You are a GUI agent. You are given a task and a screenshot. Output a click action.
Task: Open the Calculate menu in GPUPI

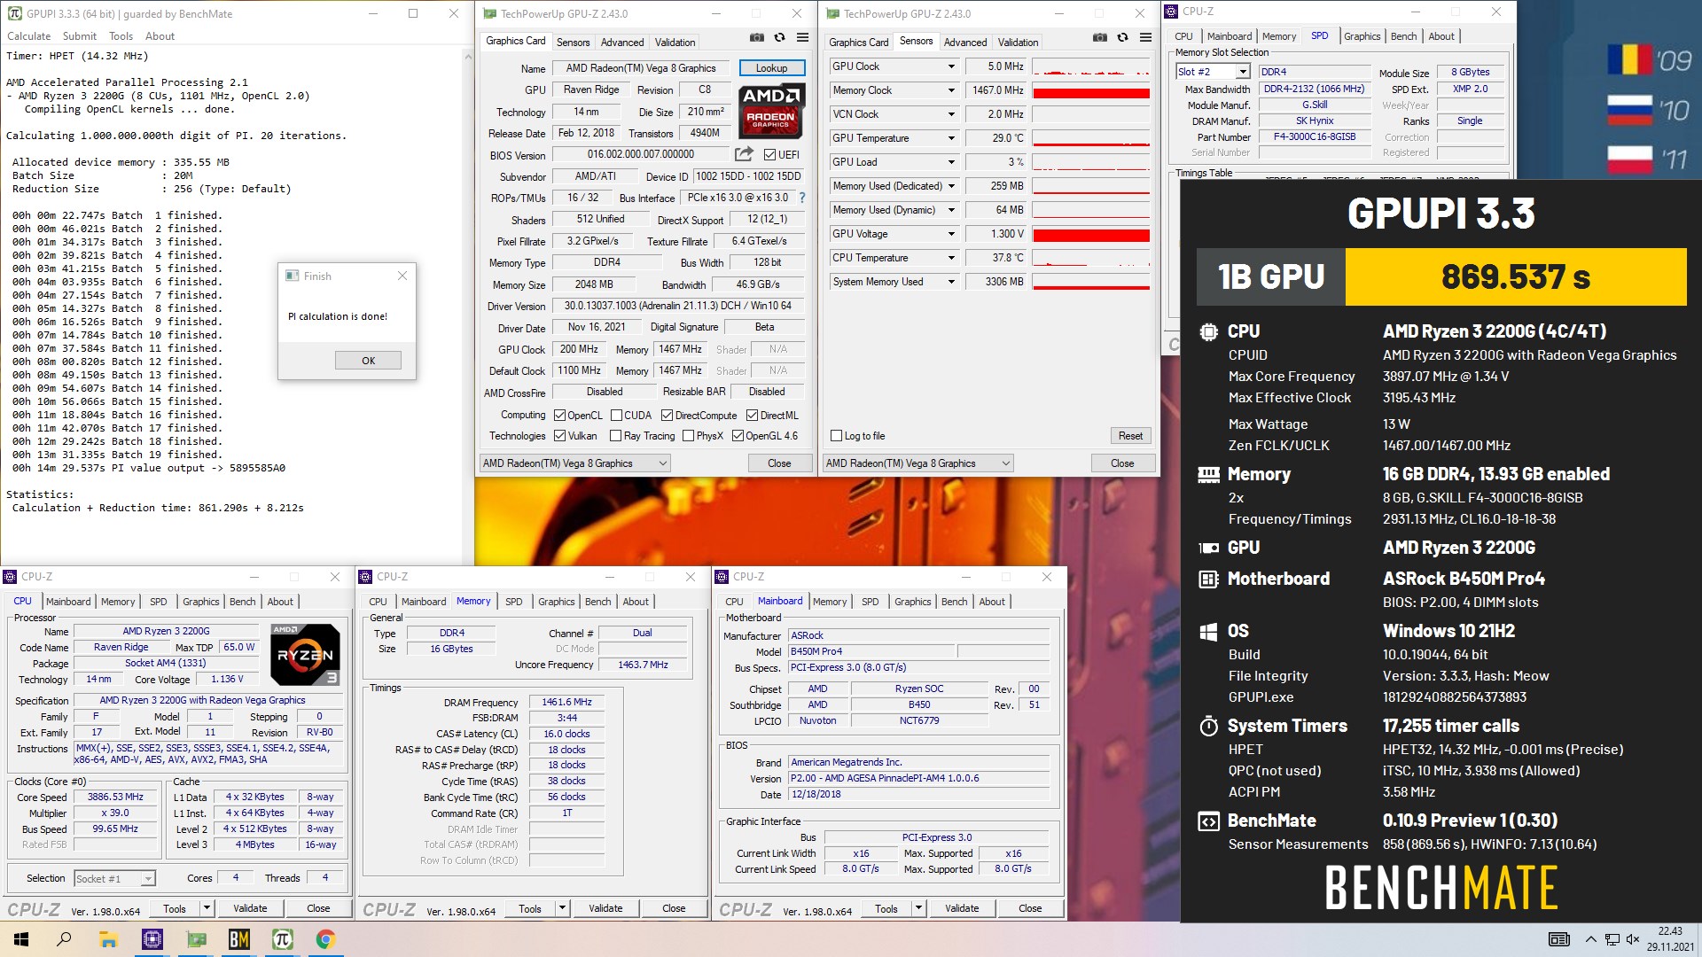29,36
